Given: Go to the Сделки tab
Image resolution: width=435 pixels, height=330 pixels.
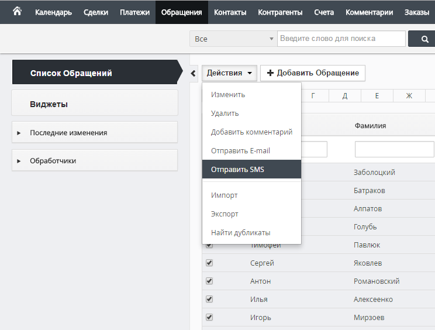Looking at the screenshot, I should tap(95, 12).
